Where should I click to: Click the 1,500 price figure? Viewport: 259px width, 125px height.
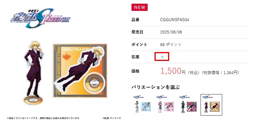pos(171,71)
